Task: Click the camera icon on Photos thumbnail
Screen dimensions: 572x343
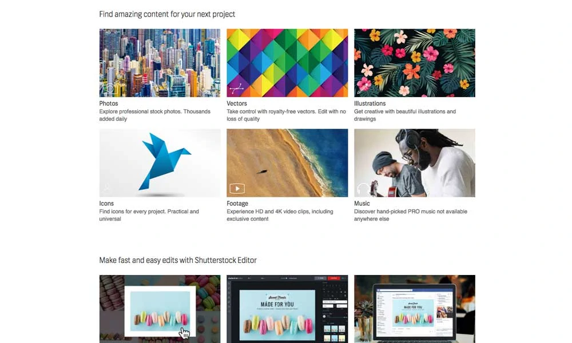Action: click(x=110, y=89)
